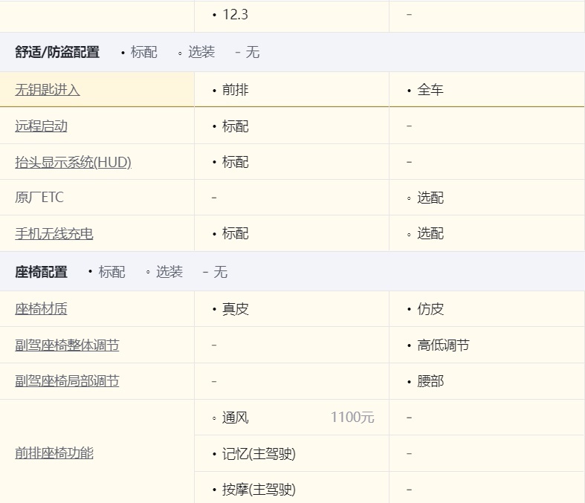Screen dimensions: 585x503
Task: Select 标配 in the 手机无线充电 row
Action: pyautogui.click(x=235, y=234)
